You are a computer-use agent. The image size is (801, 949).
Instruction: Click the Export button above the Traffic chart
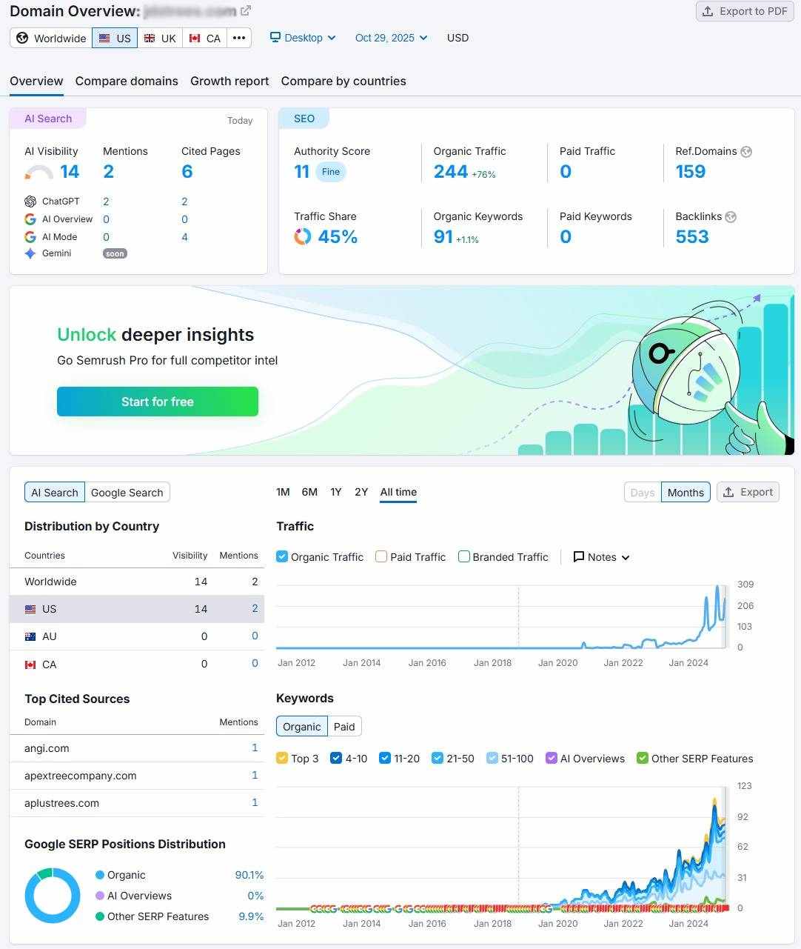coord(748,492)
